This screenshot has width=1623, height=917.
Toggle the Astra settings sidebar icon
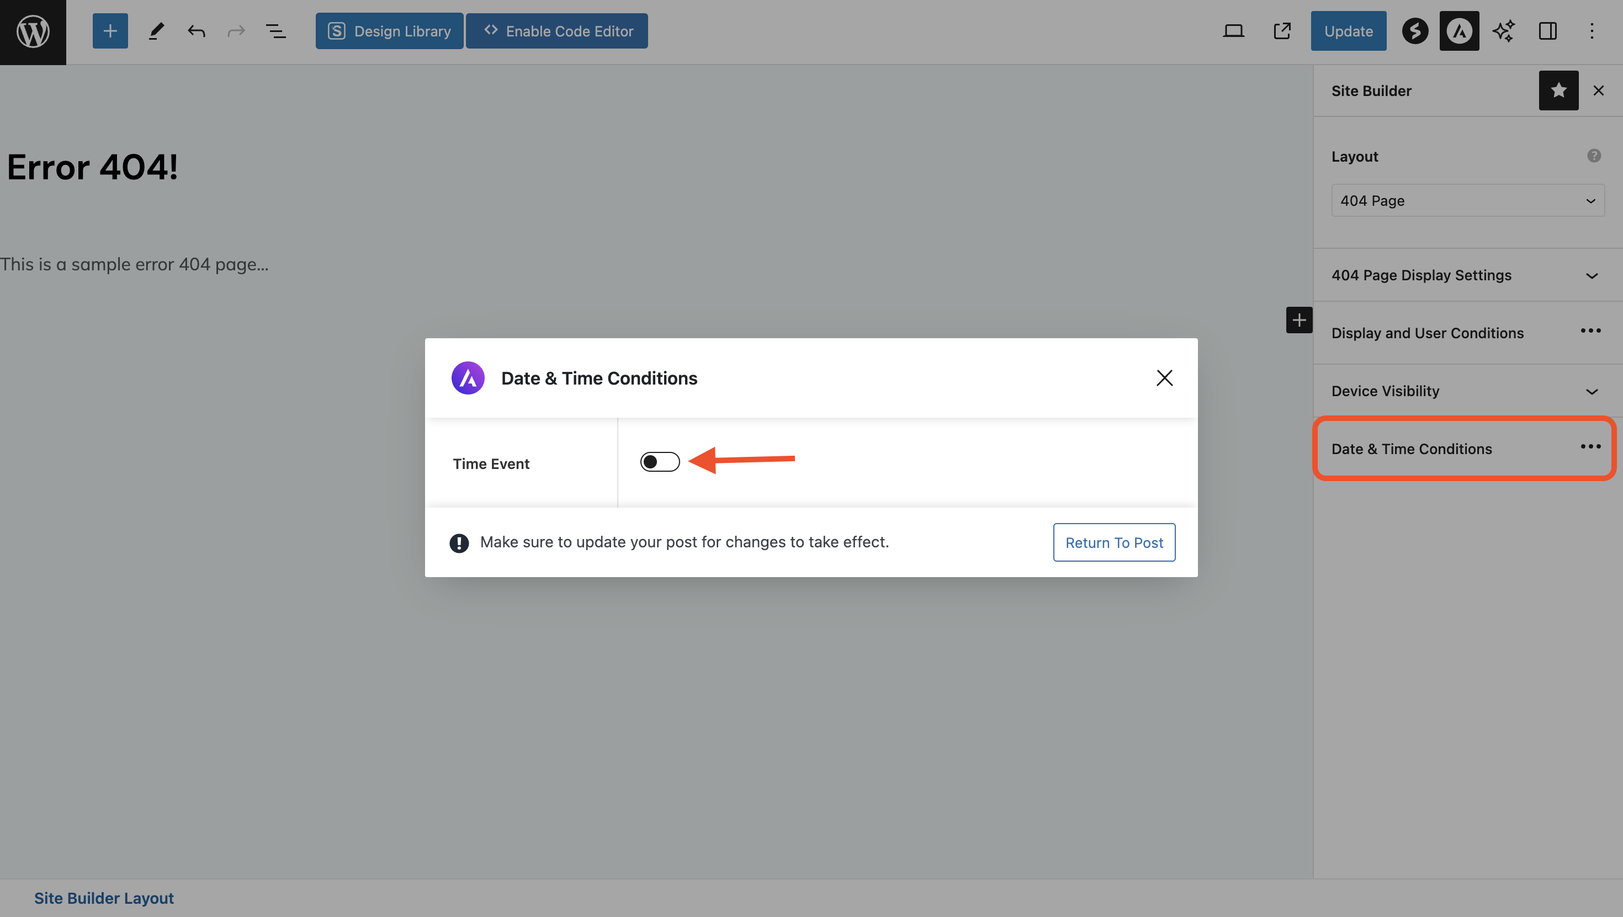1459,31
